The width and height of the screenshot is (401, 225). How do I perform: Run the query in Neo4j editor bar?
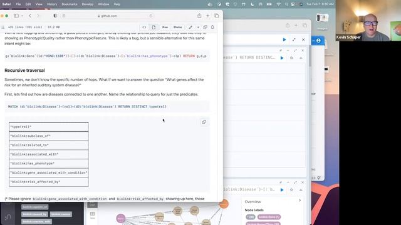(284, 39)
